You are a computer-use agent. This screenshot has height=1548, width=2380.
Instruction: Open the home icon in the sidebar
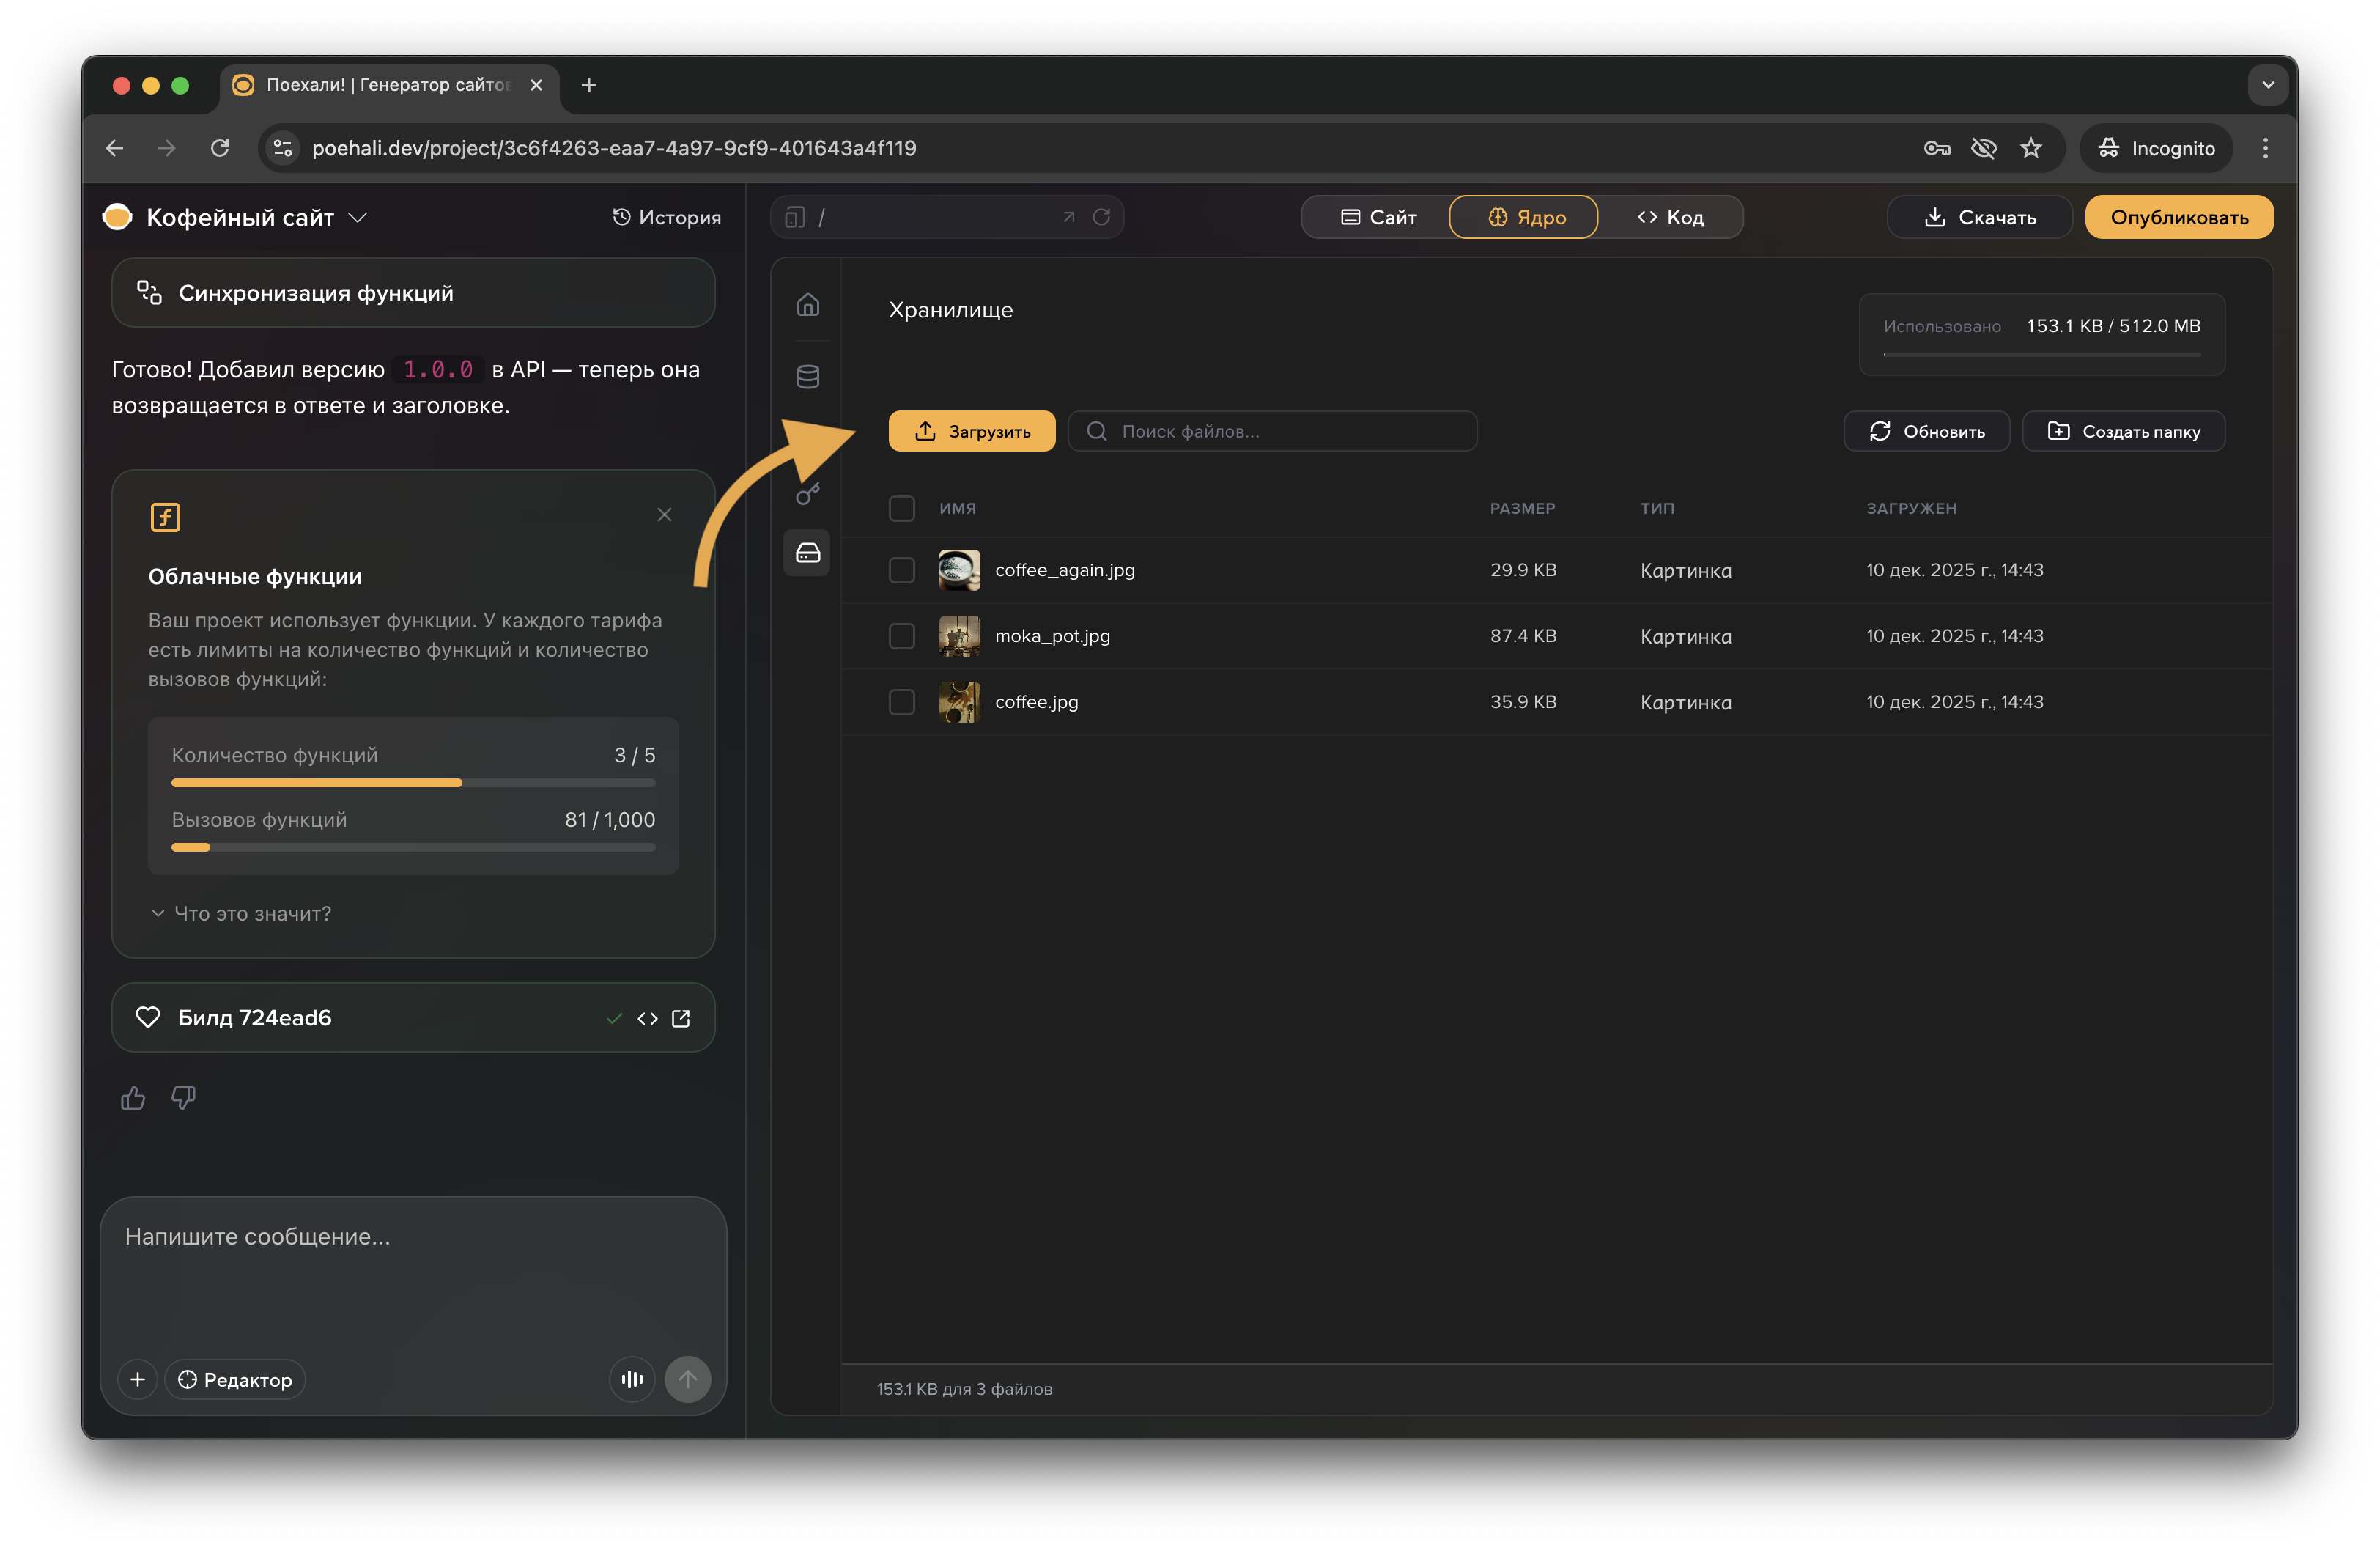[x=808, y=305]
